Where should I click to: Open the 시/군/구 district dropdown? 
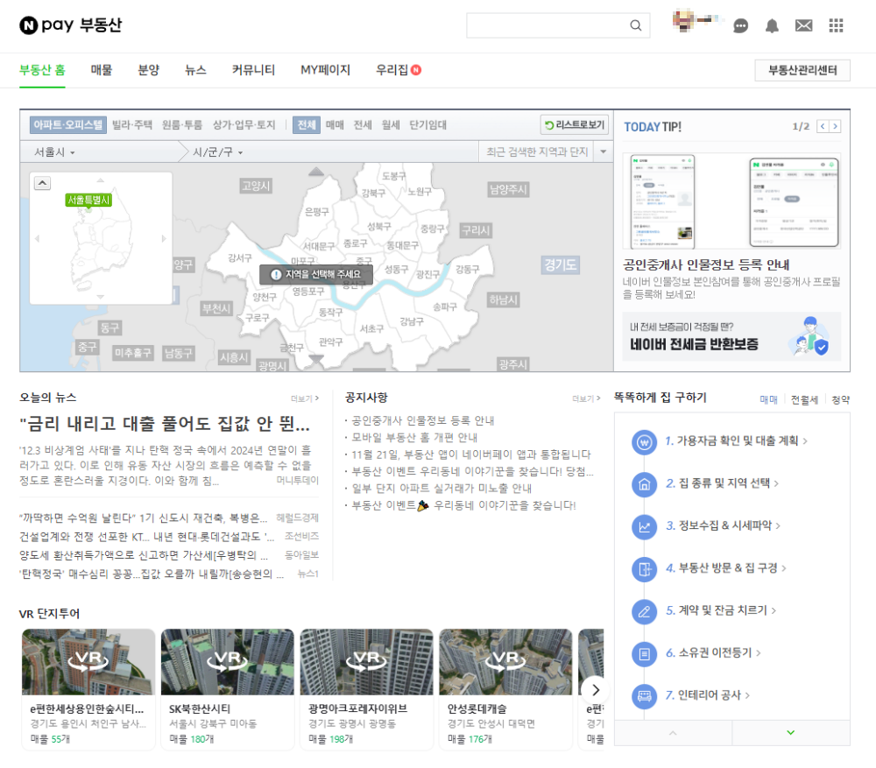tap(218, 151)
